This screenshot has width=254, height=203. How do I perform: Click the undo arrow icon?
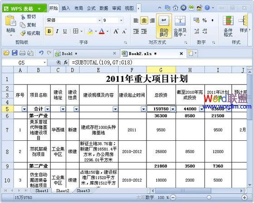(41, 53)
